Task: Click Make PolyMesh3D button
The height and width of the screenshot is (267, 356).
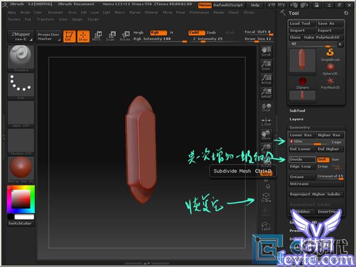Action: point(323,37)
